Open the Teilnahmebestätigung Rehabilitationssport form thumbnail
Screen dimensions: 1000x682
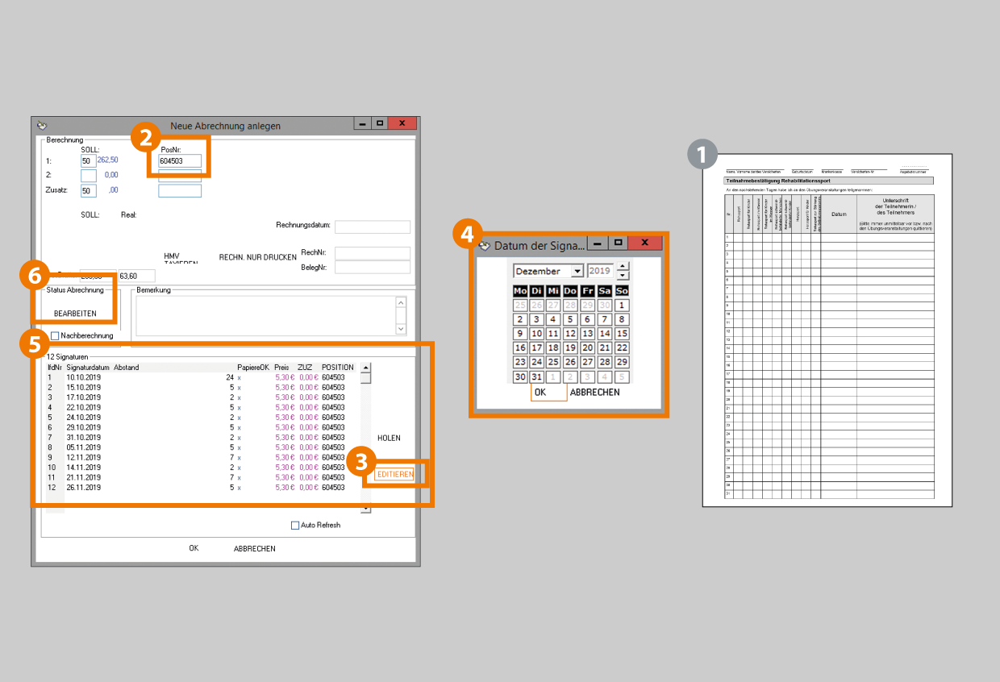[827, 331]
